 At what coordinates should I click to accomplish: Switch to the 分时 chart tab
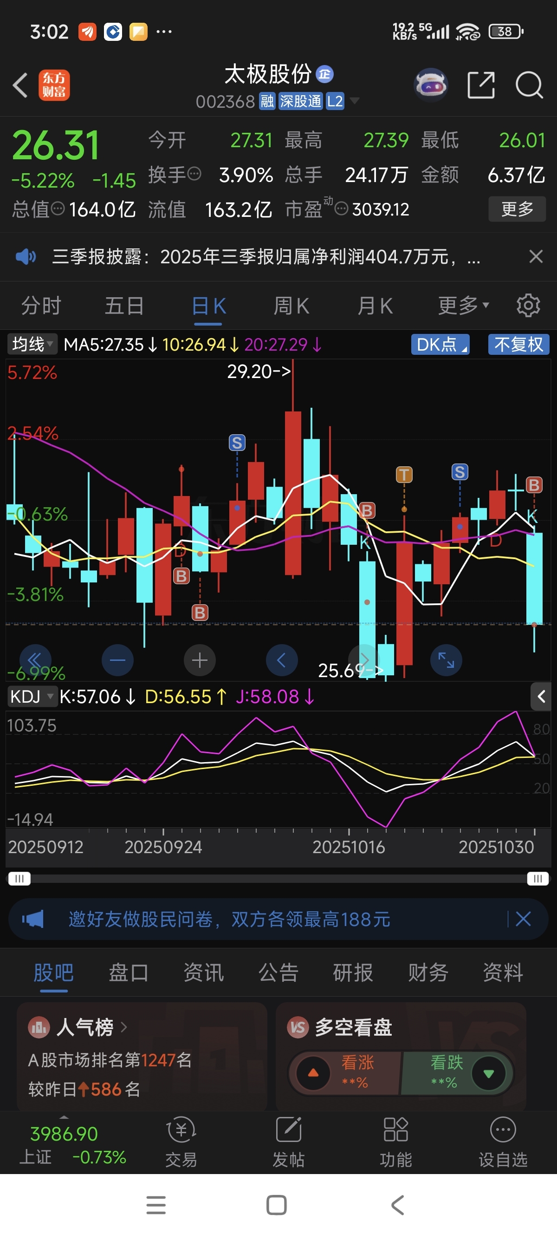pos(41,306)
